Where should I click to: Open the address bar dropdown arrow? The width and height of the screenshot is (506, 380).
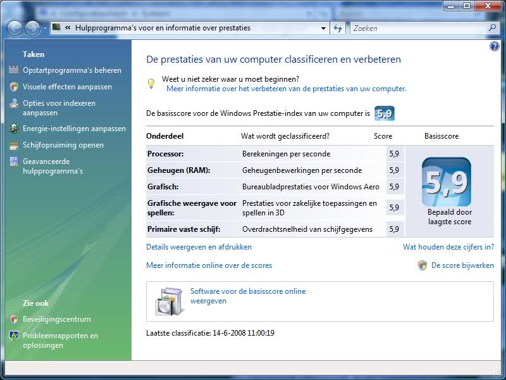(x=323, y=28)
